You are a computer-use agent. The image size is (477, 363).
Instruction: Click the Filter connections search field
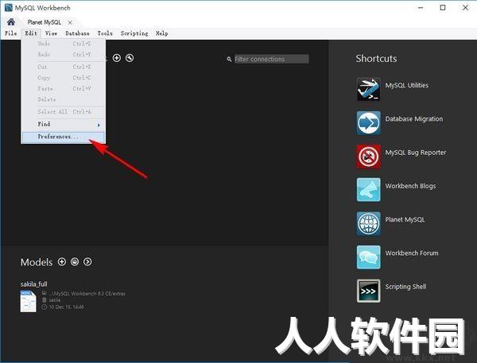(271, 59)
